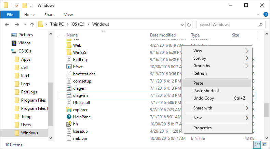The height and width of the screenshot is (149, 270).
Task: Select the lsasetup file icon
Action: 69,131
